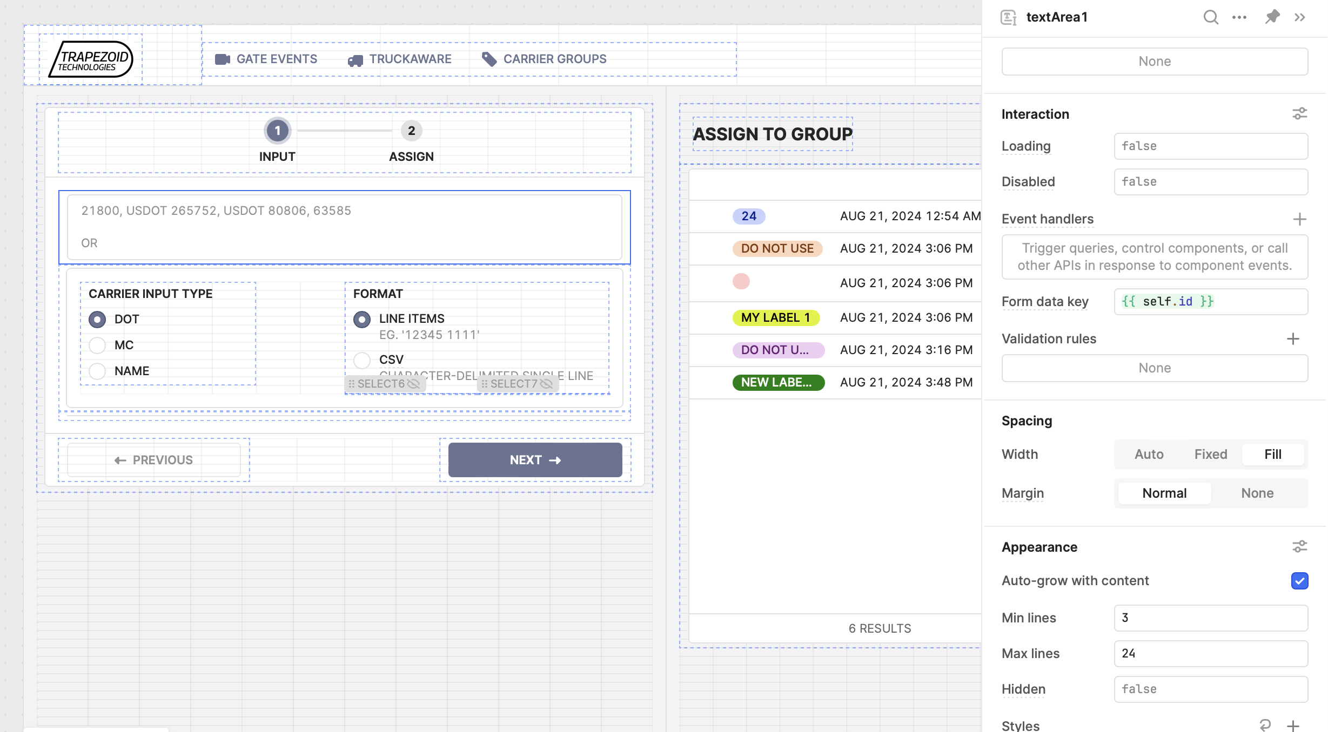Open Interaction section settings sliders icon
Screen dimensions: 1328x732
coord(1299,114)
